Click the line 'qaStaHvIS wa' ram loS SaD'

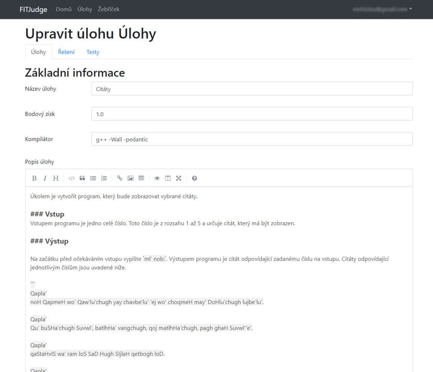click(x=97, y=354)
